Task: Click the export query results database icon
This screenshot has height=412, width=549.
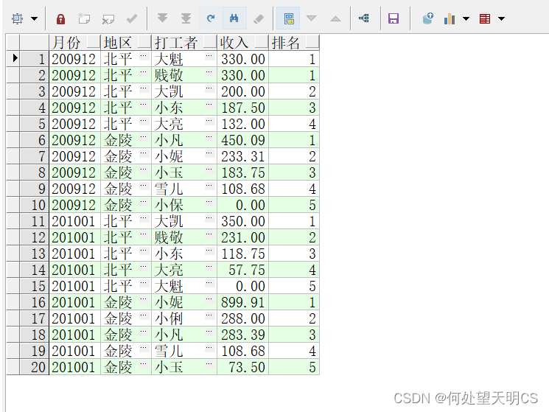Action: click(x=427, y=18)
